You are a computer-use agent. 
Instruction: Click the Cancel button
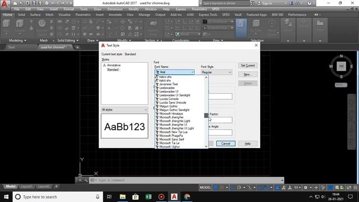coord(225,144)
